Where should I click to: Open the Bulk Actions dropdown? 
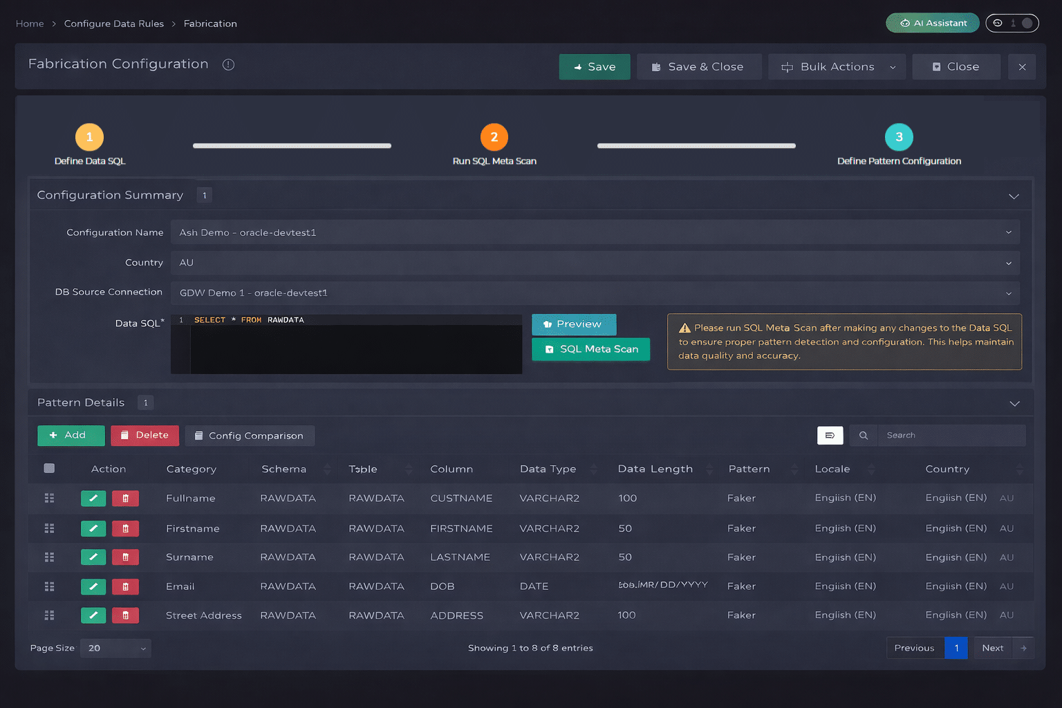[837, 67]
